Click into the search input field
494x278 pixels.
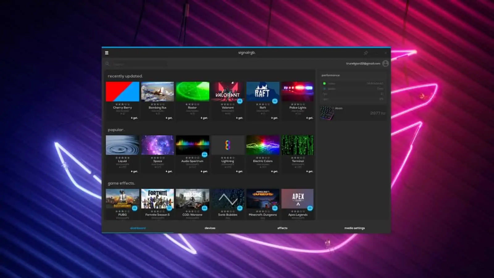tap(139, 64)
